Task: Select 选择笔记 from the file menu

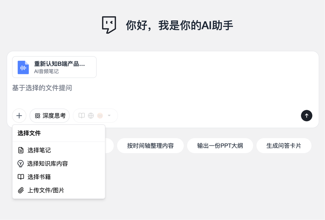Action: pos(39,150)
